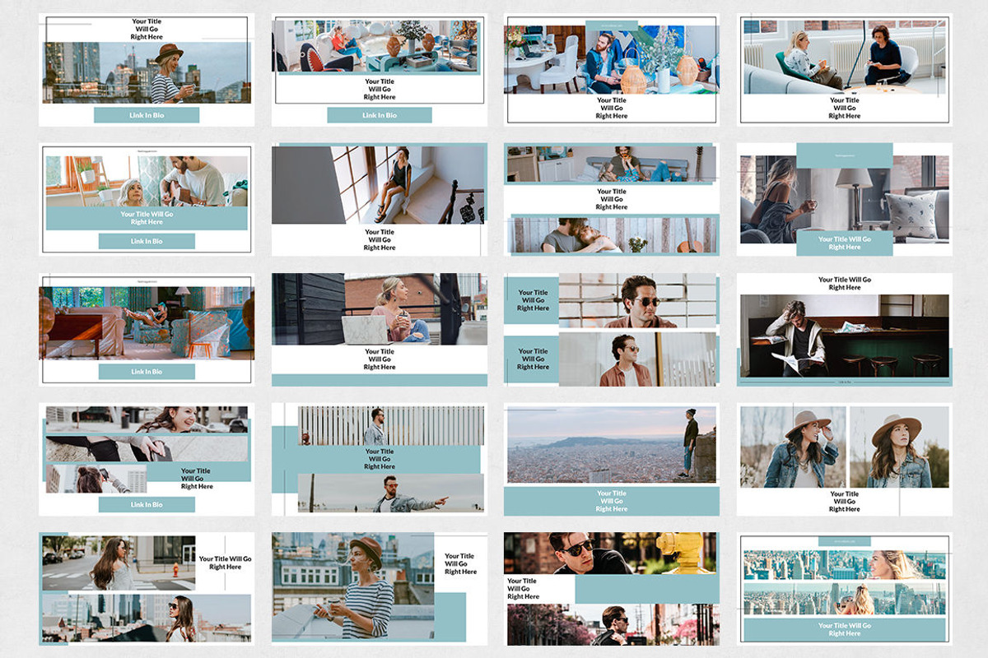Click the title on blue band under city panorama

(x=612, y=501)
